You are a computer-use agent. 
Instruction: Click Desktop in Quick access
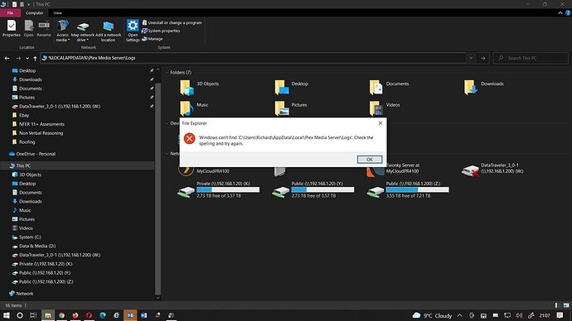(x=27, y=70)
